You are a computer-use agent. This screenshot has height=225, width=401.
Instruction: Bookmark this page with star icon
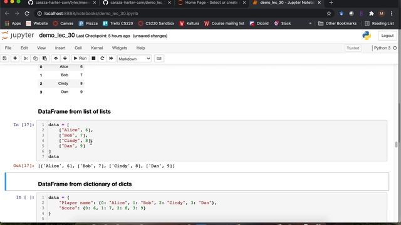(x=329, y=14)
